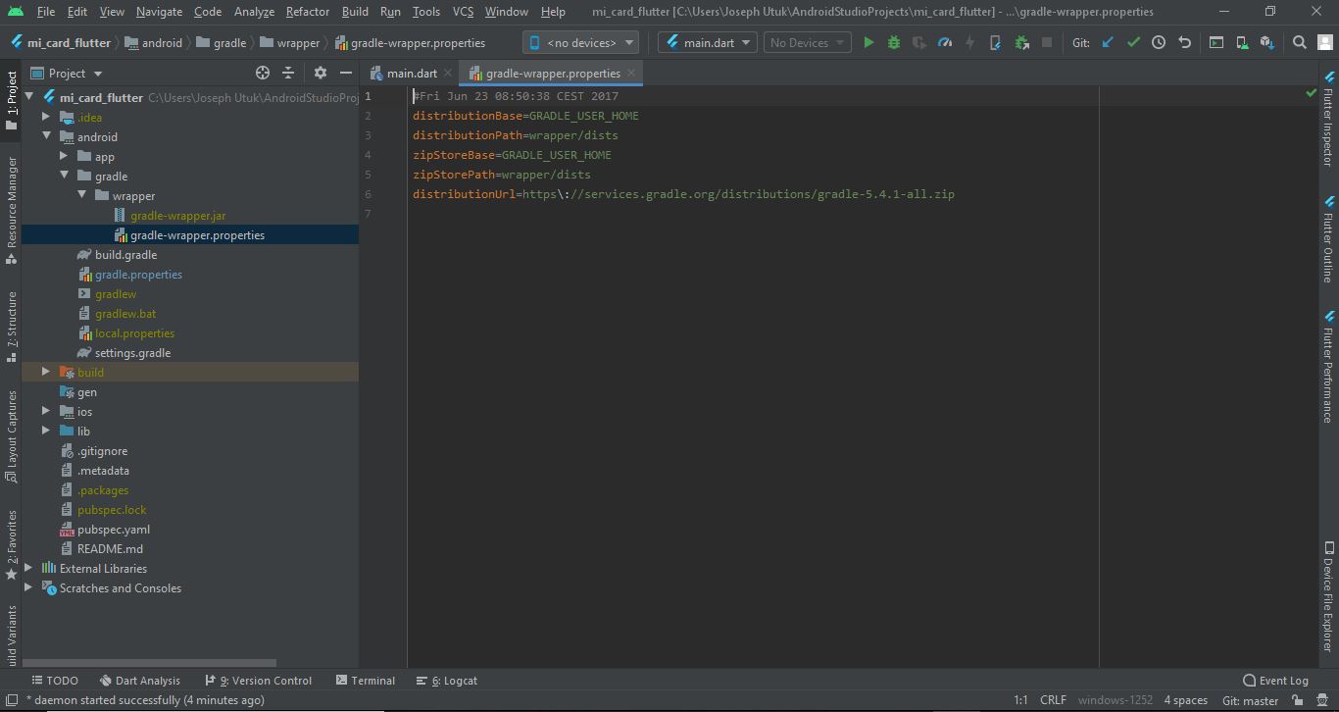Open the Refactor menu
Screen dimensions: 1339x712
307,11
